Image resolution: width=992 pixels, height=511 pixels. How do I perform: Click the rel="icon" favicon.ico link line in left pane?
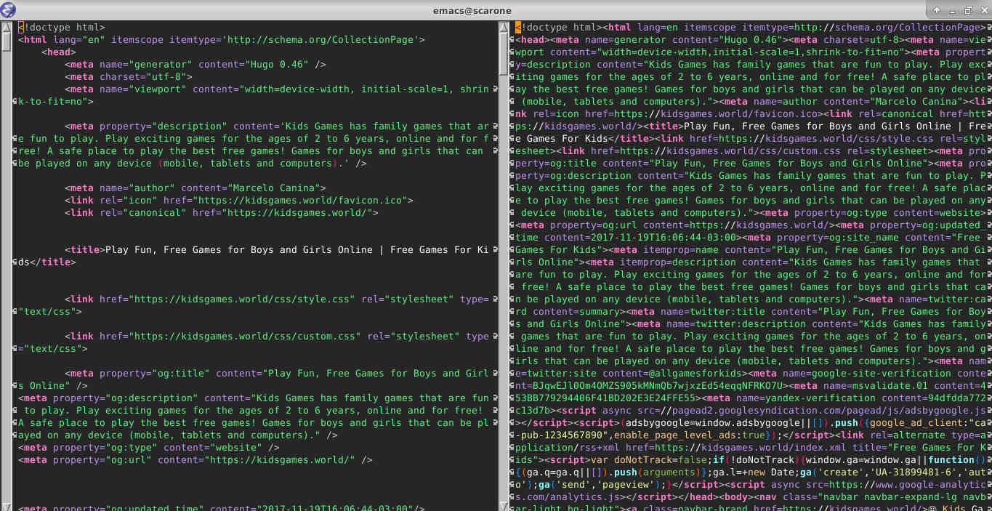point(239,201)
